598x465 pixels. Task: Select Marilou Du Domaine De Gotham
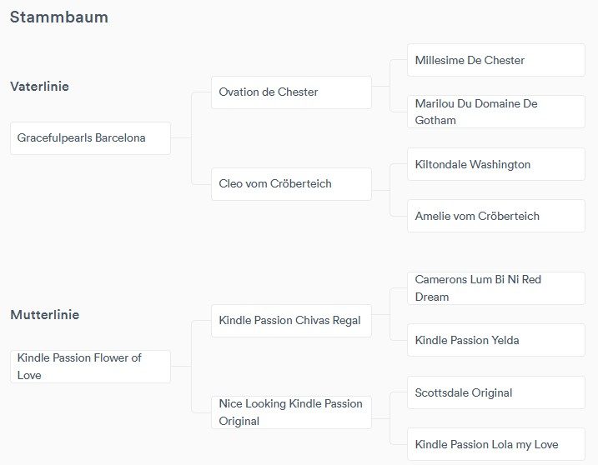[x=495, y=112]
